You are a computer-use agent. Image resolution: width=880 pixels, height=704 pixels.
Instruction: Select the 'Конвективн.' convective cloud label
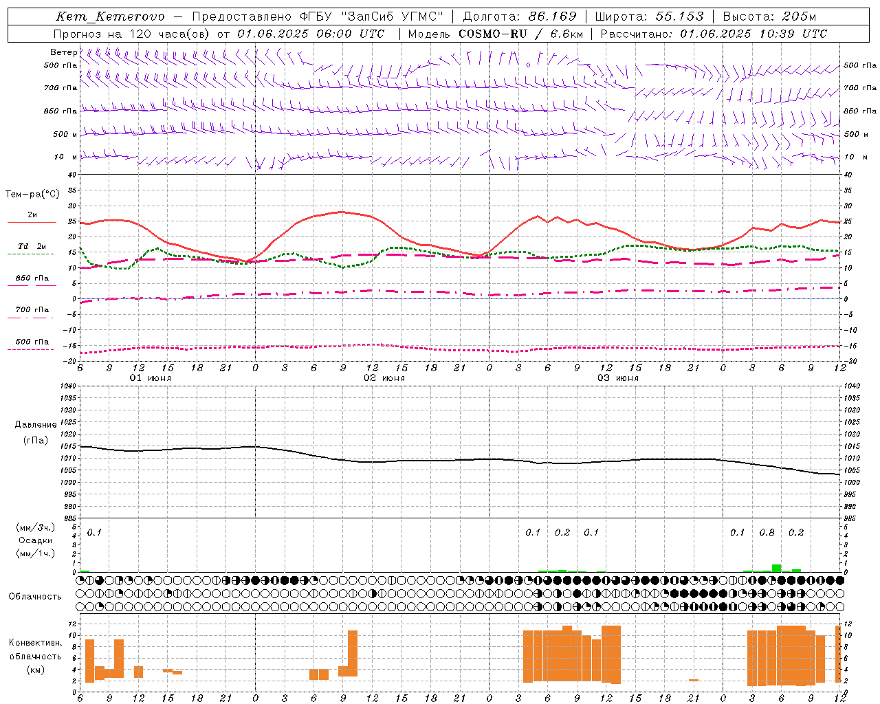[35, 642]
